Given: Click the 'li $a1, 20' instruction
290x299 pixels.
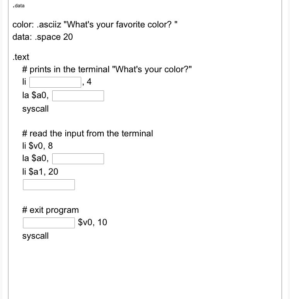Looking at the screenshot, I should pos(40,172).
